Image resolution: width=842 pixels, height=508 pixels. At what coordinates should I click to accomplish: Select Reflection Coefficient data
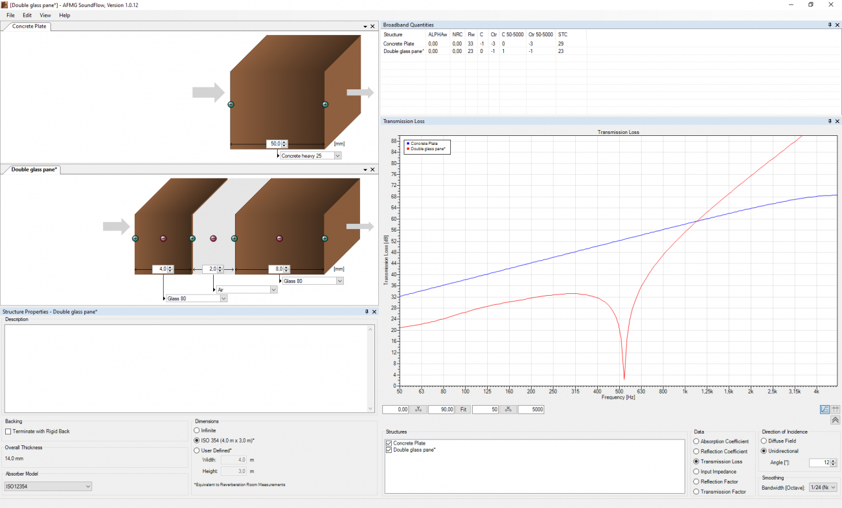pos(696,452)
